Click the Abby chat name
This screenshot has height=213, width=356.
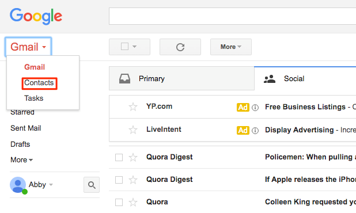coord(37,185)
